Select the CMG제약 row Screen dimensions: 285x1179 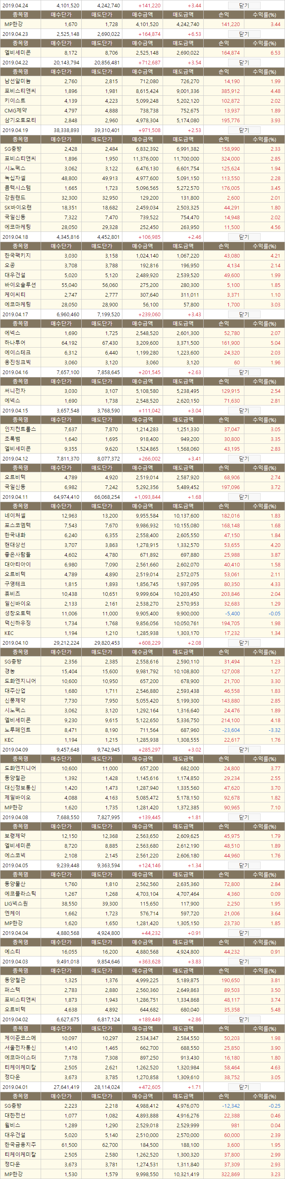coord(142,110)
